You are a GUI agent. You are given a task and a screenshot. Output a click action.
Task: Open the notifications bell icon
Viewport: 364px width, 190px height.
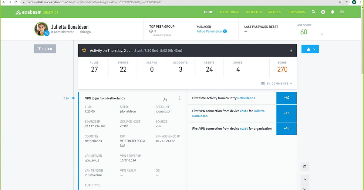[x=332, y=12]
